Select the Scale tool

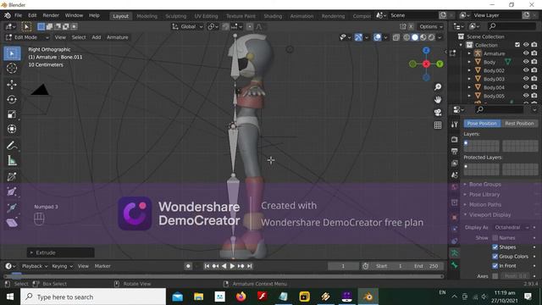[x=12, y=114]
